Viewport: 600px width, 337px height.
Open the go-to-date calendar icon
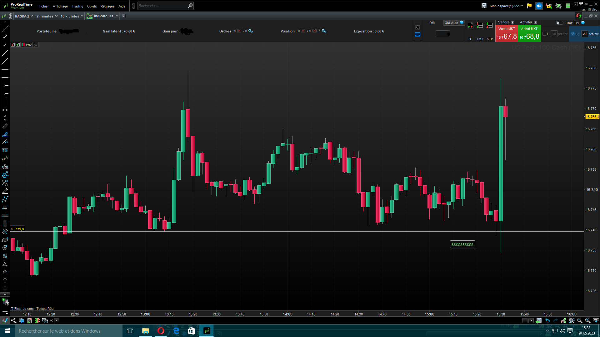[x=538, y=320]
